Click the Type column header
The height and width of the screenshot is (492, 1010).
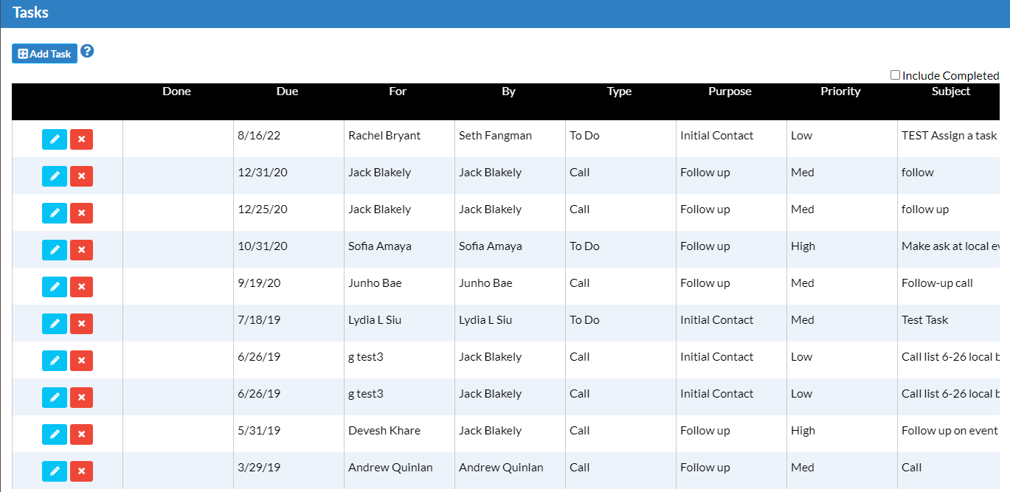point(619,91)
